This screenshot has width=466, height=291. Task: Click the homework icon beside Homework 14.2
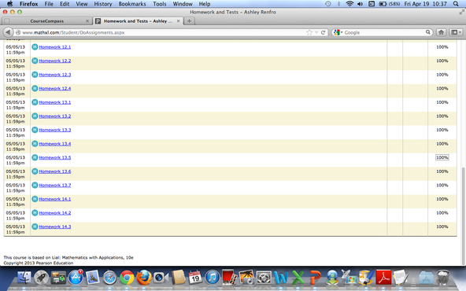pos(35,212)
